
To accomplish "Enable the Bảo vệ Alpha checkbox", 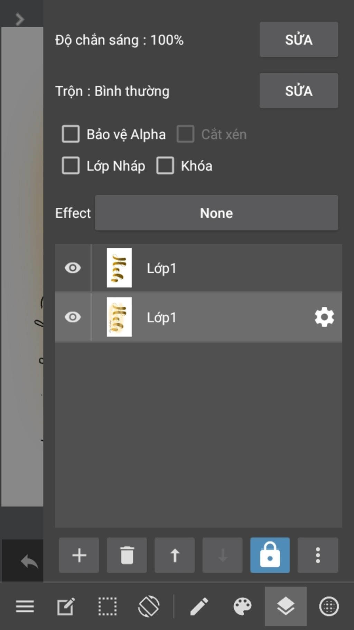I will click(x=71, y=134).
